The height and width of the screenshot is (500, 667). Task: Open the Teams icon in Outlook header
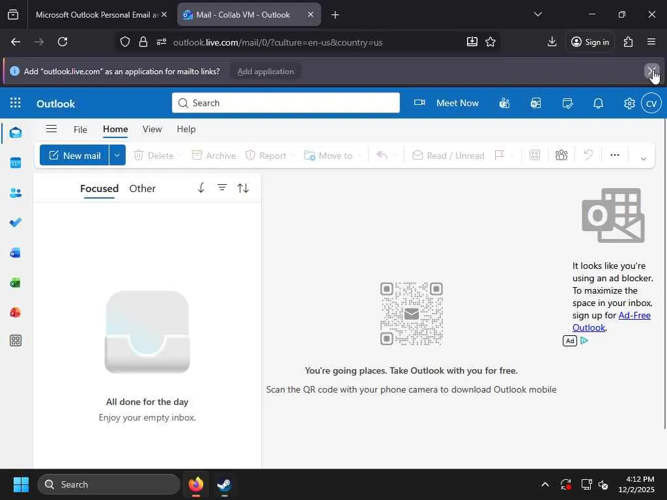point(505,103)
